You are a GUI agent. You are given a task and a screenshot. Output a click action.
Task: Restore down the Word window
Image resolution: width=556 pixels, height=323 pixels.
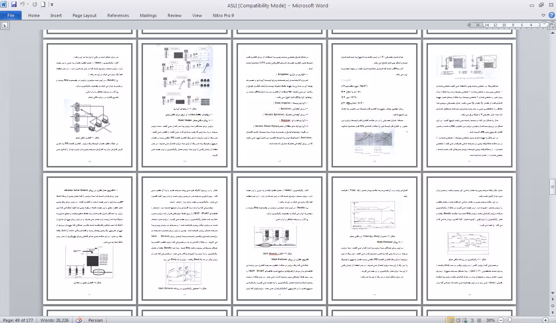coord(541,5)
